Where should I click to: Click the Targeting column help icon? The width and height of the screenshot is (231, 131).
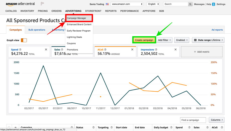pyautogui.click(x=111, y=127)
